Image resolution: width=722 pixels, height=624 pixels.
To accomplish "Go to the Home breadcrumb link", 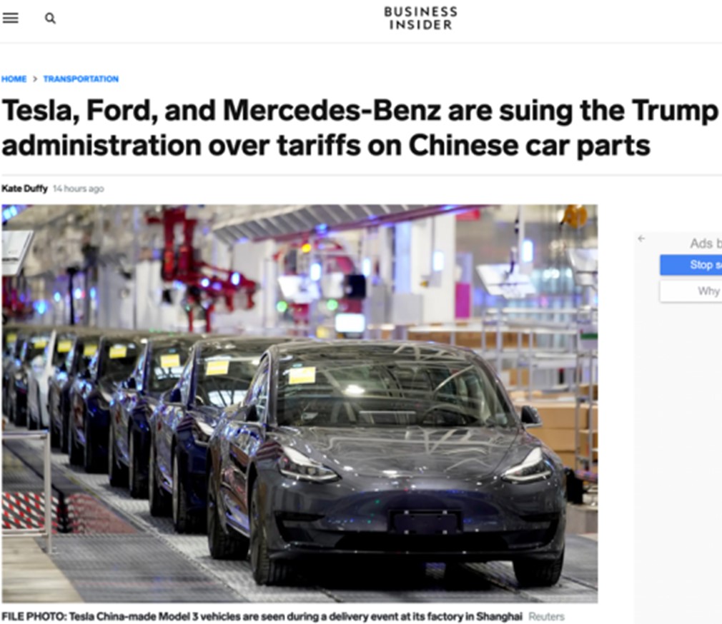I will [14, 79].
